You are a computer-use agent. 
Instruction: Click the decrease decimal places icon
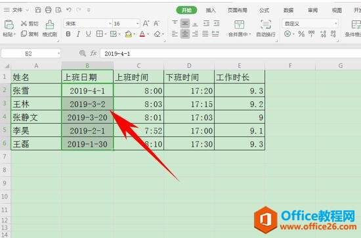click(333, 34)
